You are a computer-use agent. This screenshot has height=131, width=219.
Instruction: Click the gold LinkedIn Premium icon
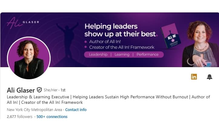tap(194, 77)
